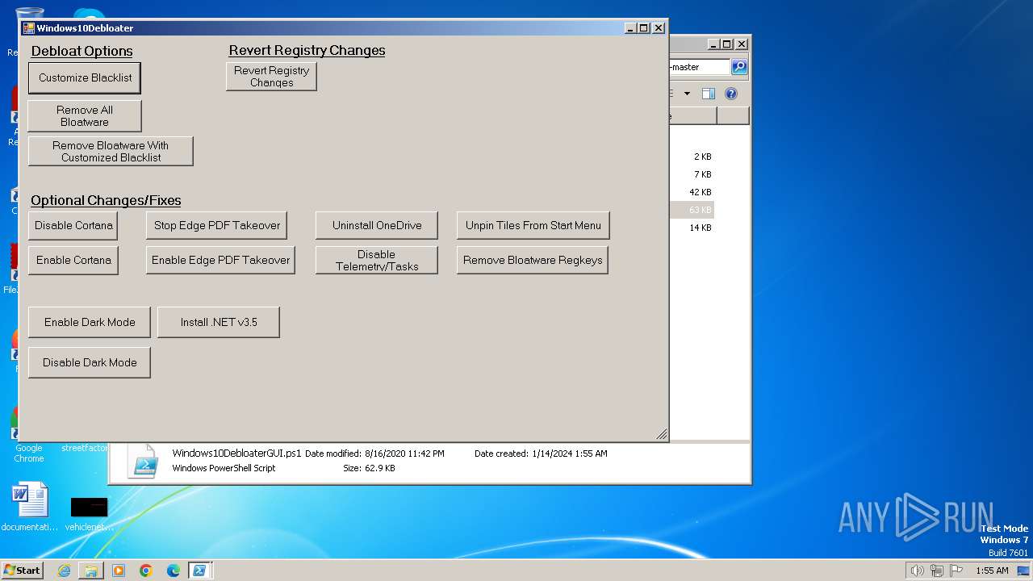
Task: Select the 14 KB file row in Explorer
Action: (692, 228)
